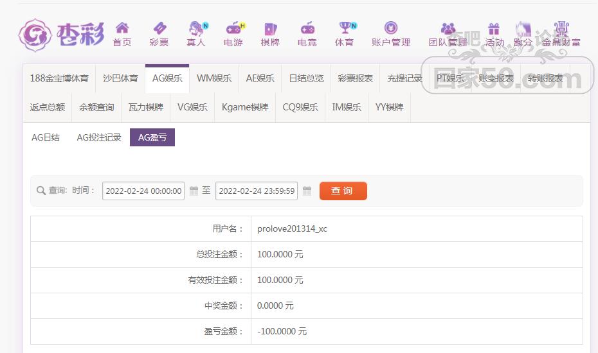This screenshot has width=598, height=353.
Task: Open the 电竞 esports icon
Action: tap(307, 28)
